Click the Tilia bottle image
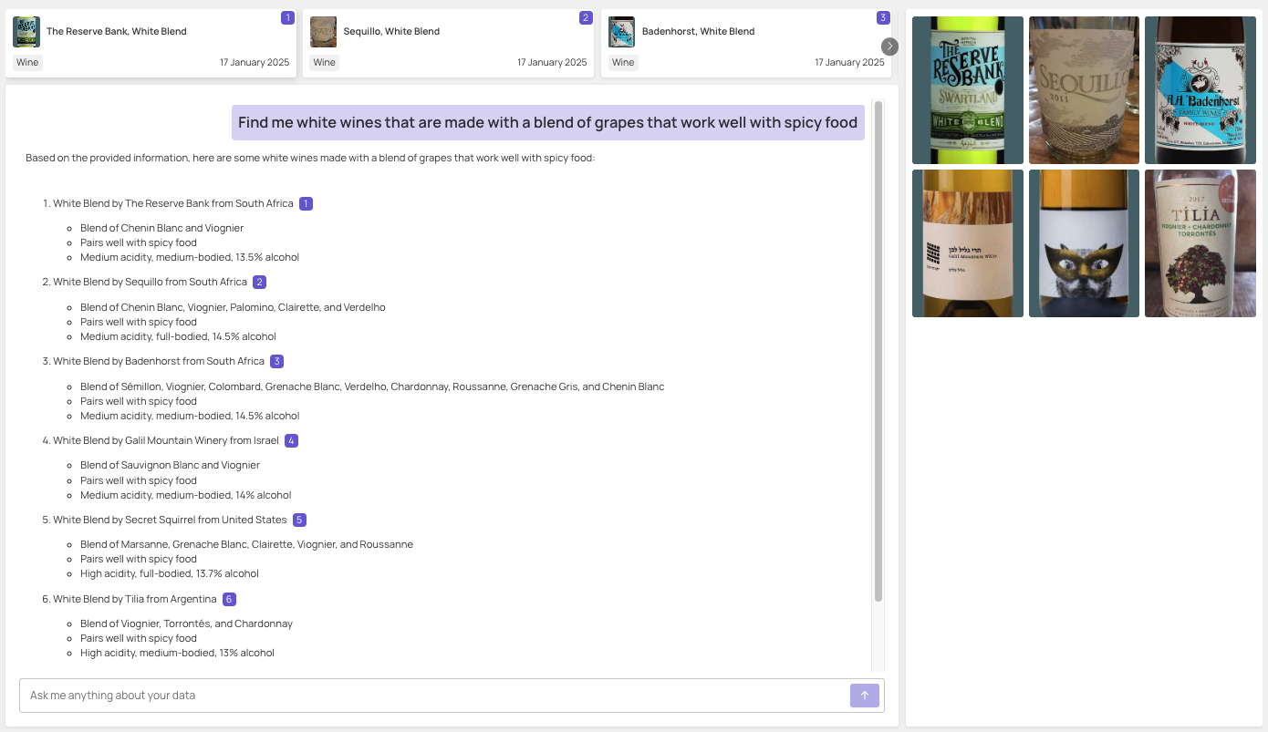Viewport: 1268px width, 732px height. point(1200,243)
